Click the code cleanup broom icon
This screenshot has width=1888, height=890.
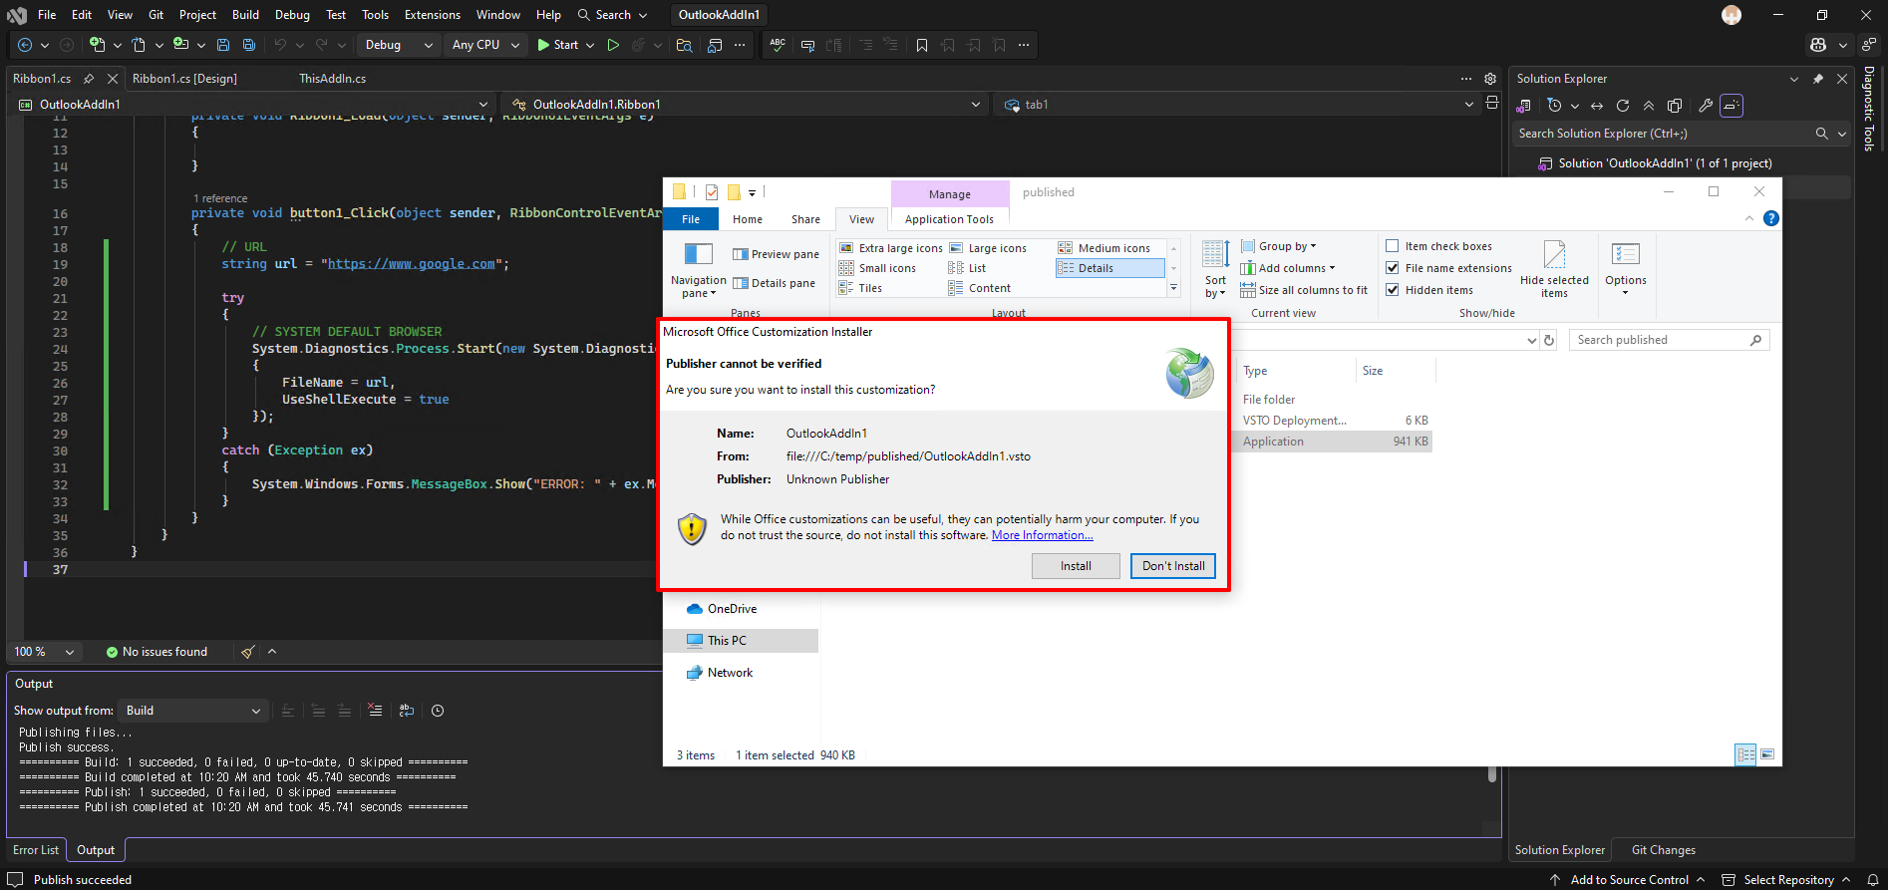pos(248,652)
